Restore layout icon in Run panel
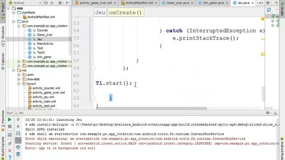The height and width of the screenshot is (160, 285). 10,135
